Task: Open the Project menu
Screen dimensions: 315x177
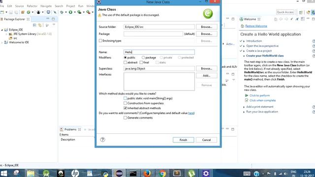Action: pyautogui.click(x=70, y=6)
